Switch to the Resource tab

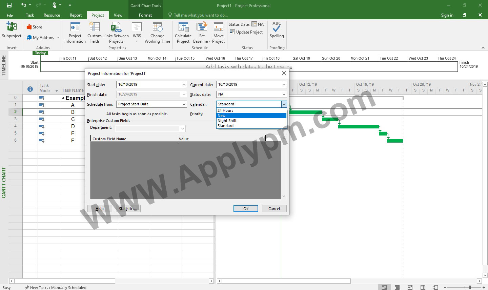(x=52, y=15)
